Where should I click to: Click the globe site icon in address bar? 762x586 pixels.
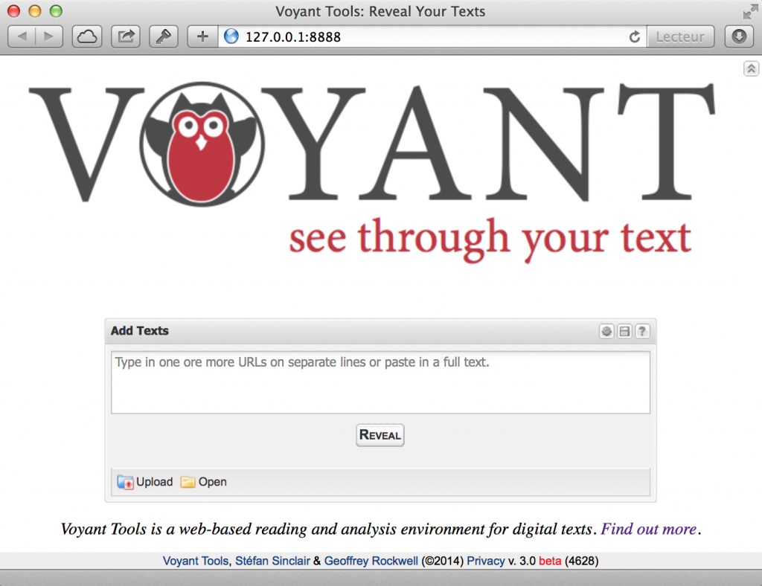(x=231, y=36)
